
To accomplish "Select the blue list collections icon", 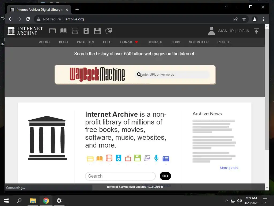I will click(x=166, y=159).
